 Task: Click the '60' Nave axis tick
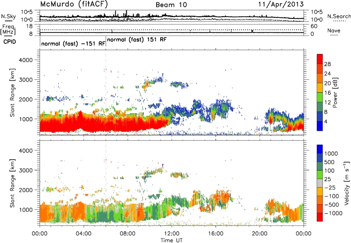(314, 26)
